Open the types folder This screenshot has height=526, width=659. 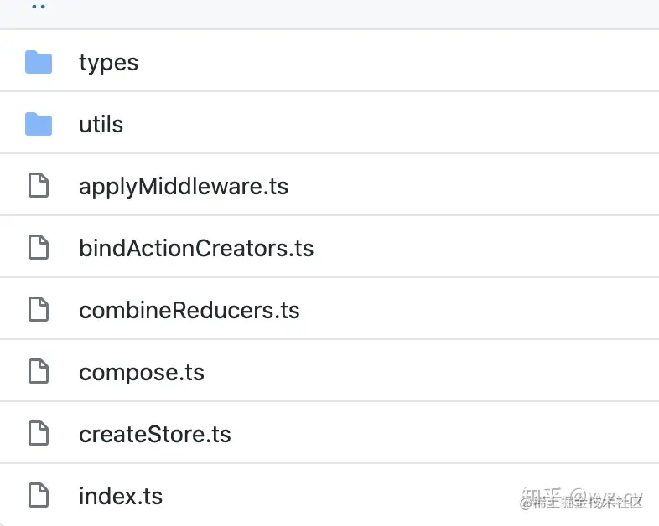pos(108,62)
